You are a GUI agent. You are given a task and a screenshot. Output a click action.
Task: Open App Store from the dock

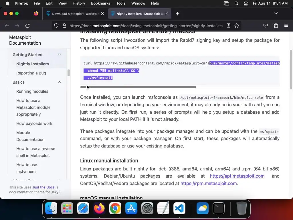131,208
